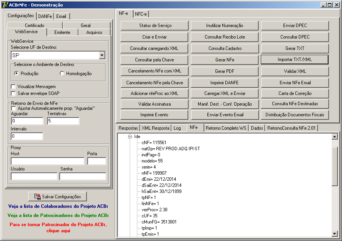Click Consultar carregando XML button
Viewport: 342px width, 241px height.
(x=155, y=48)
